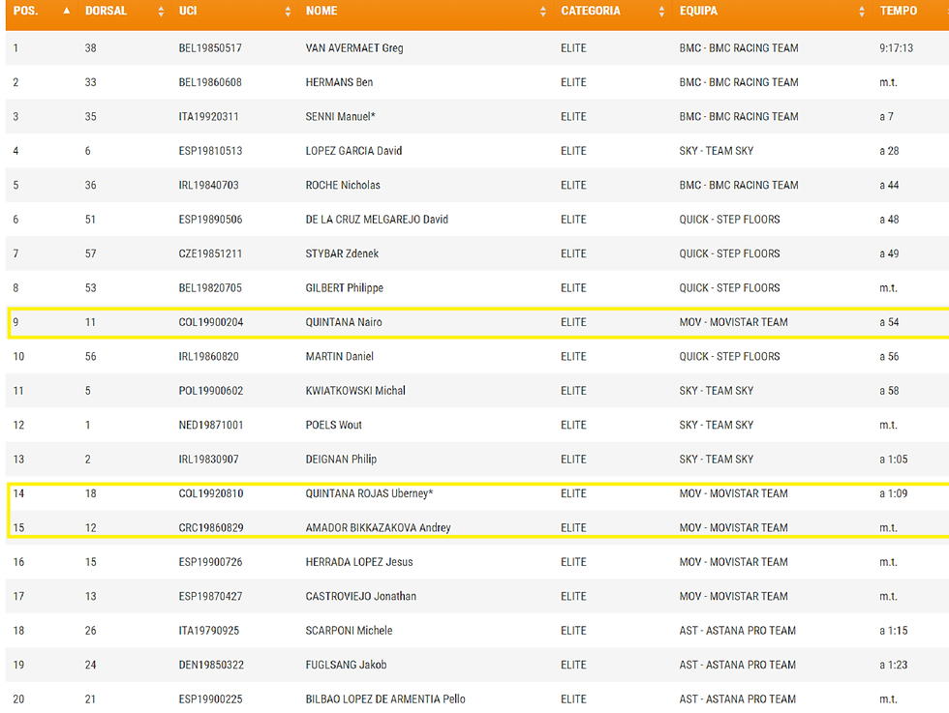This screenshot has width=949, height=713.
Task: Select rider name FUGLSANG Jakob
Action: tap(347, 665)
